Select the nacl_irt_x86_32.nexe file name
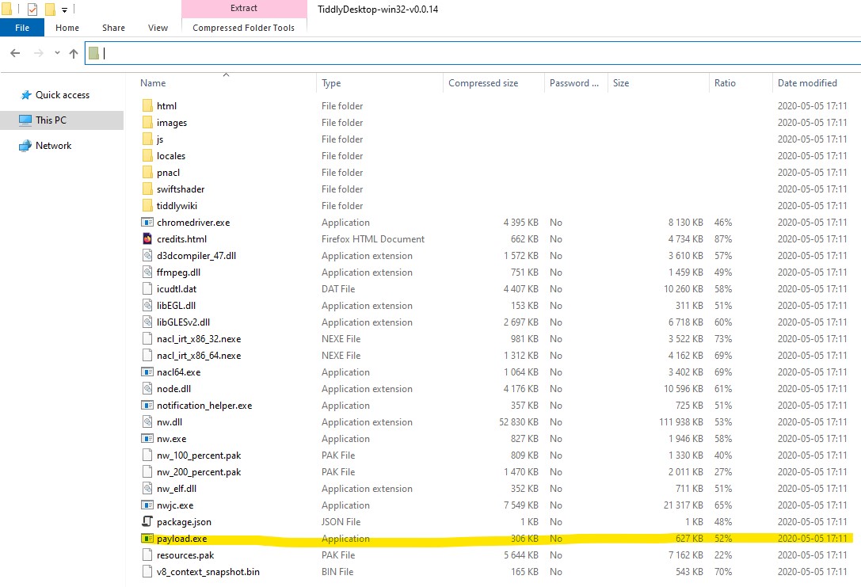This screenshot has height=587, width=861. click(x=199, y=339)
